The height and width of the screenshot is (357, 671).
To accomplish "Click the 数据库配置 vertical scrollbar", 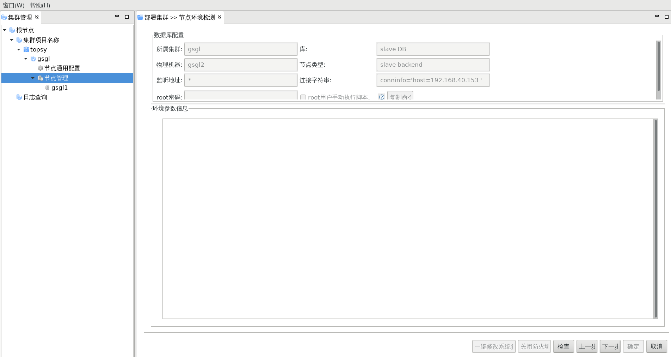I will click(x=658, y=67).
